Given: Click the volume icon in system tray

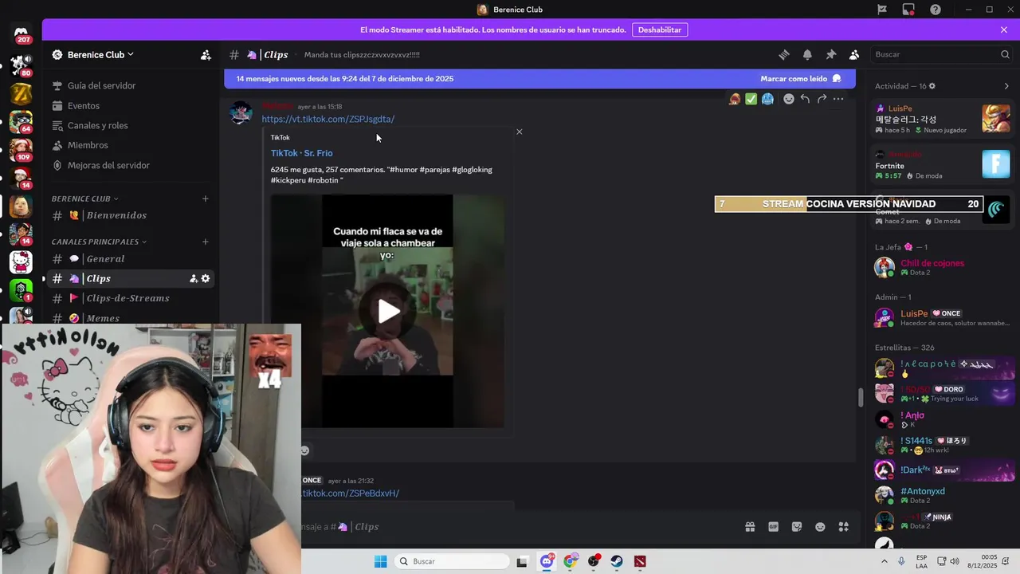Looking at the screenshot, I should coord(955,561).
